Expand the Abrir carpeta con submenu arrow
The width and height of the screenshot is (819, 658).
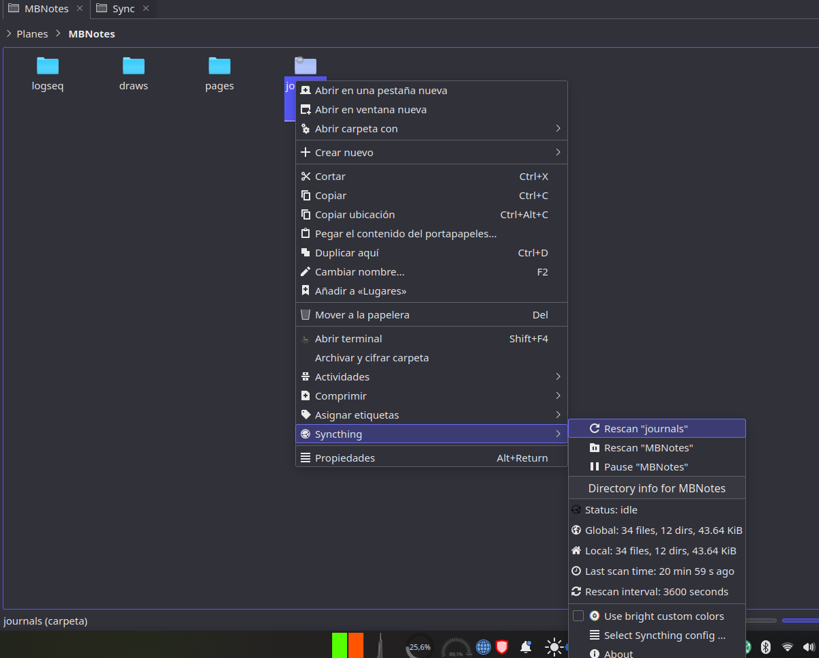(558, 129)
